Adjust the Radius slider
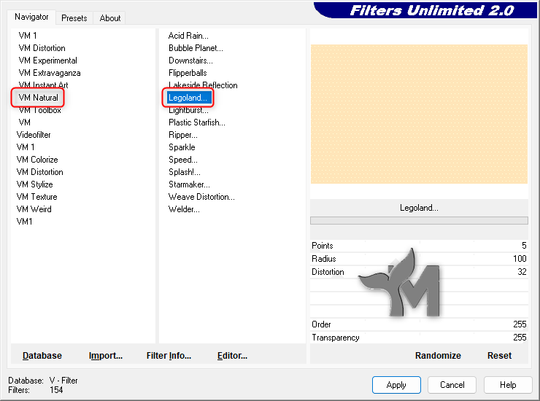The width and height of the screenshot is (540, 401). click(419, 259)
